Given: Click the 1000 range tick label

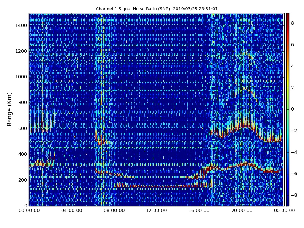Looking at the screenshot, I should point(21,77).
